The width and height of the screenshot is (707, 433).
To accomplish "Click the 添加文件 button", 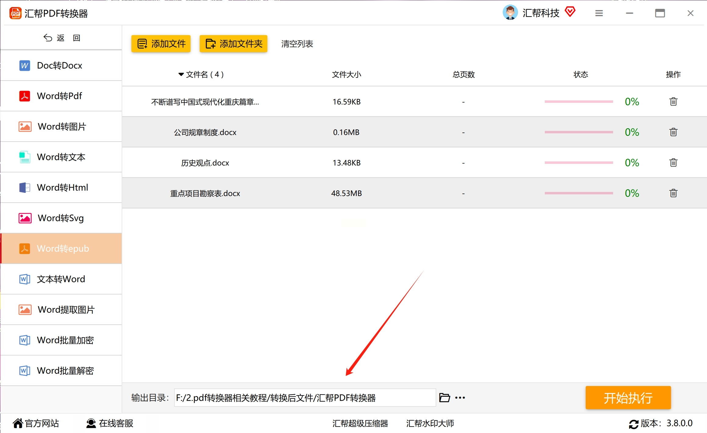I will (x=161, y=44).
